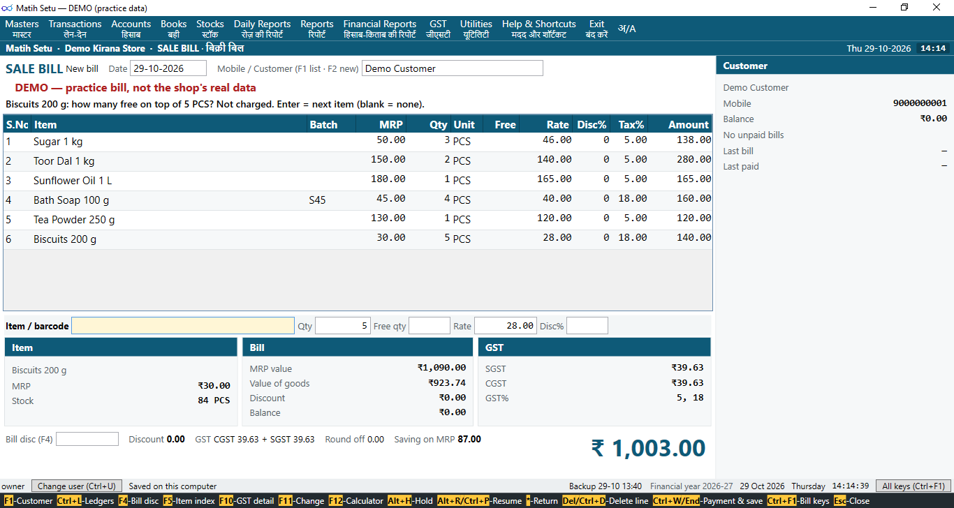Image resolution: width=954 pixels, height=508 pixels.
Task: Click the Free qty input box
Action: coord(429,326)
